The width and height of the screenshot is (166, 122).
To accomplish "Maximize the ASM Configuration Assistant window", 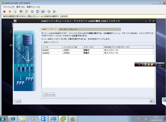I will [x=150, y=21].
